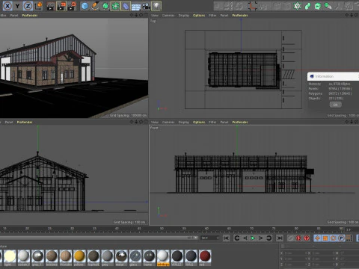This screenshot has height=269, width=359.
Task: Click the green paint brush tool icon
Action: (328, 6)
